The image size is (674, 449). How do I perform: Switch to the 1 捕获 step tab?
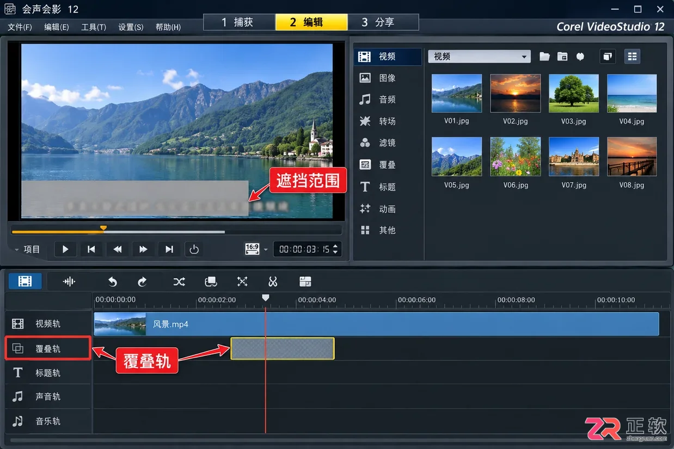point(239,22)
